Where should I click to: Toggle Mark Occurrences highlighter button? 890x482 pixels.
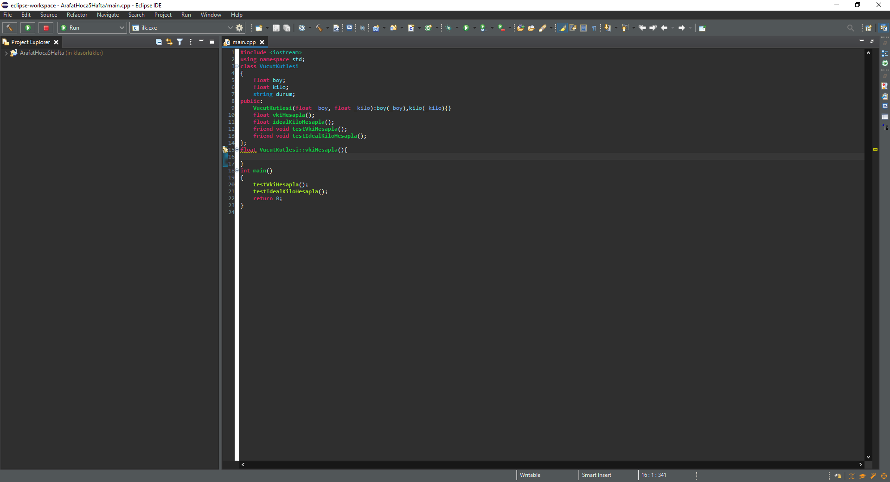click(563, 28)
